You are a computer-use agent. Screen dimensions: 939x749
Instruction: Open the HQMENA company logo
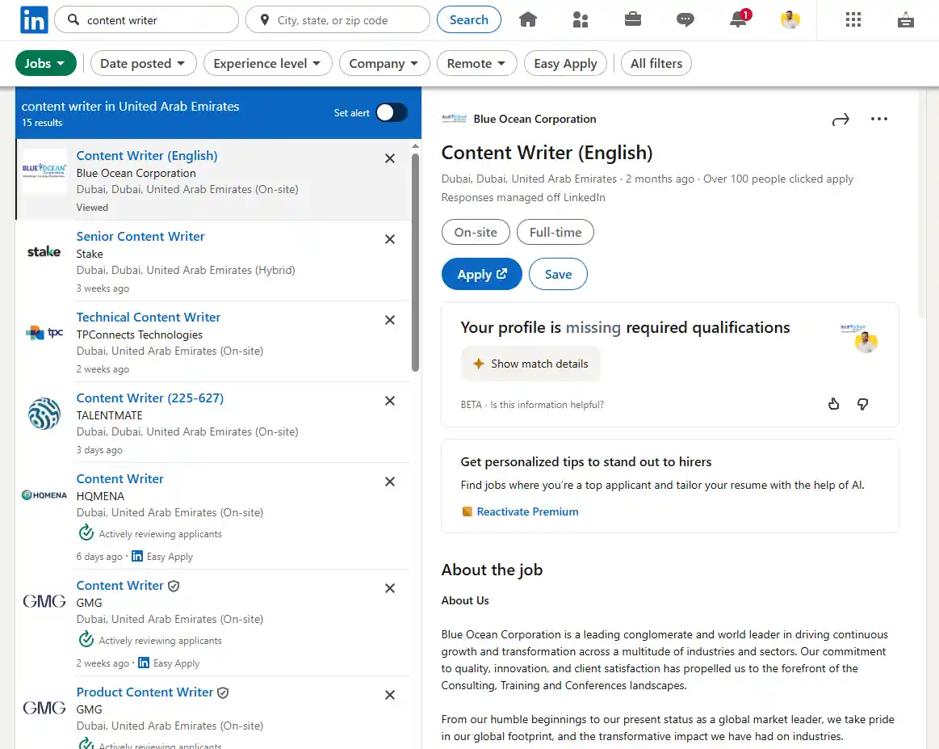pyautogui.click(x=44, y=495)
